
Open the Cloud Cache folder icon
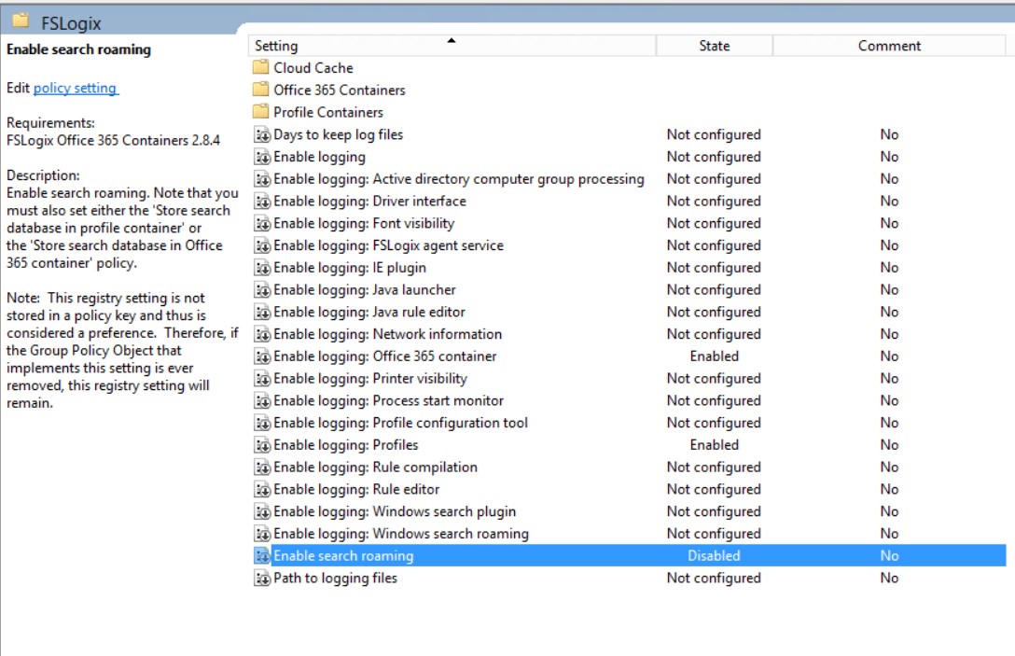pos(261,67)
